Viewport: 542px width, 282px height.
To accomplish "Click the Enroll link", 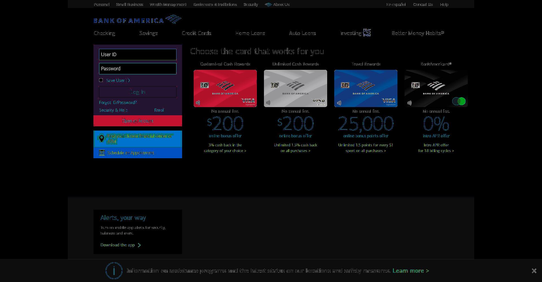I will pos(159,110).
